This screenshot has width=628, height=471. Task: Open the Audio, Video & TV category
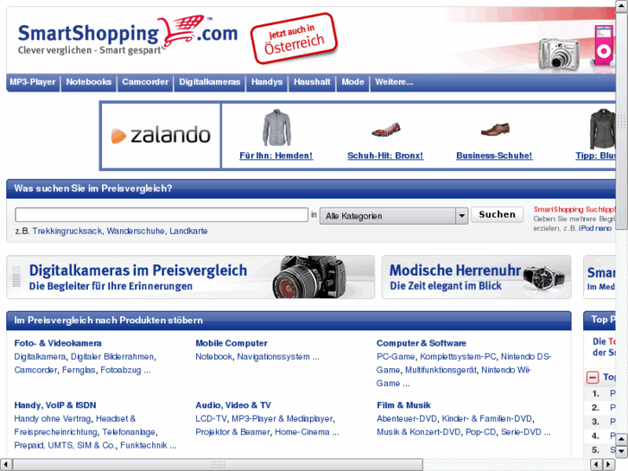pos(233,405)
